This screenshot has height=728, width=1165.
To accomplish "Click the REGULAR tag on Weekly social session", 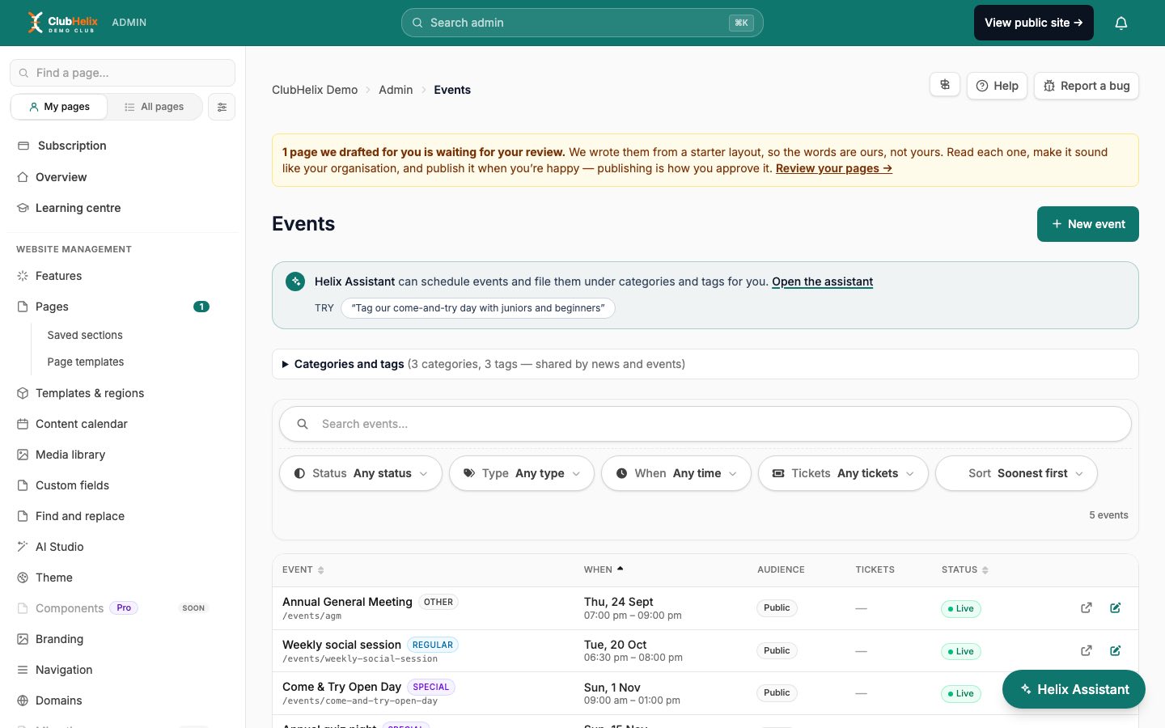I will click(x=433, y=645).
